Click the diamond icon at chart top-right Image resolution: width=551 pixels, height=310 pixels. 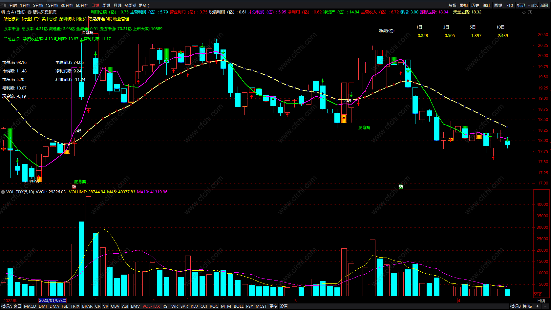(524, 12)
